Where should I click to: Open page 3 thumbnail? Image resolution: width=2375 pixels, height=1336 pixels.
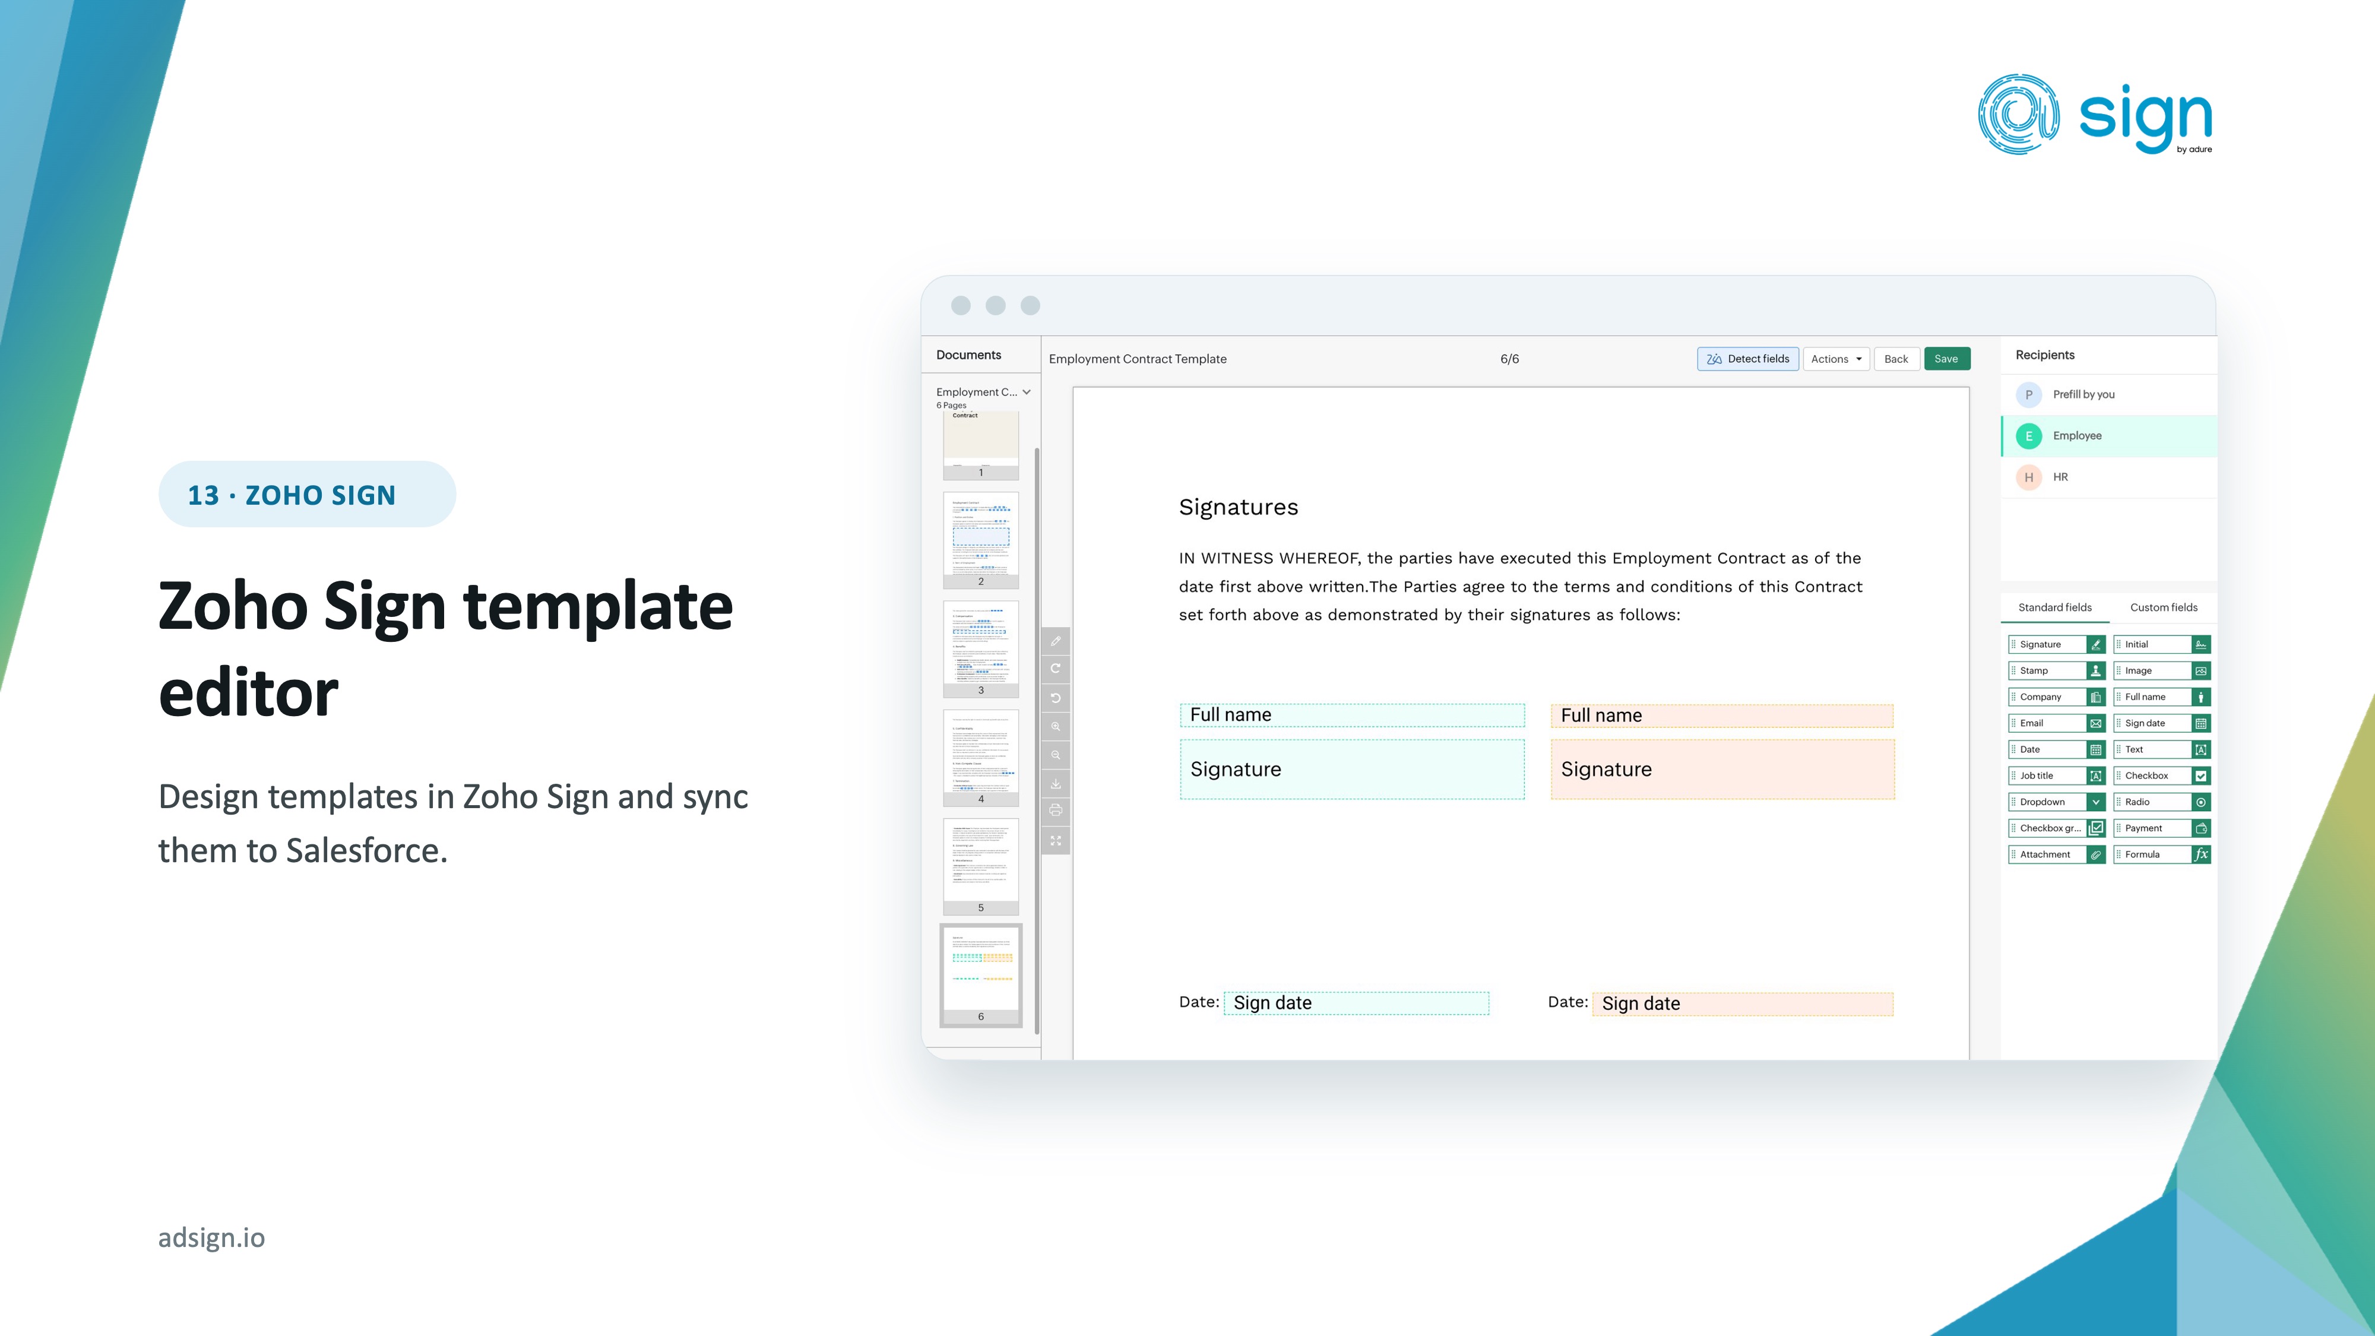tap(980, 648)
